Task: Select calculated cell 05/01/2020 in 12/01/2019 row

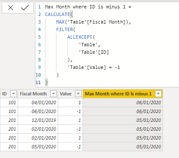Action: 123,120
